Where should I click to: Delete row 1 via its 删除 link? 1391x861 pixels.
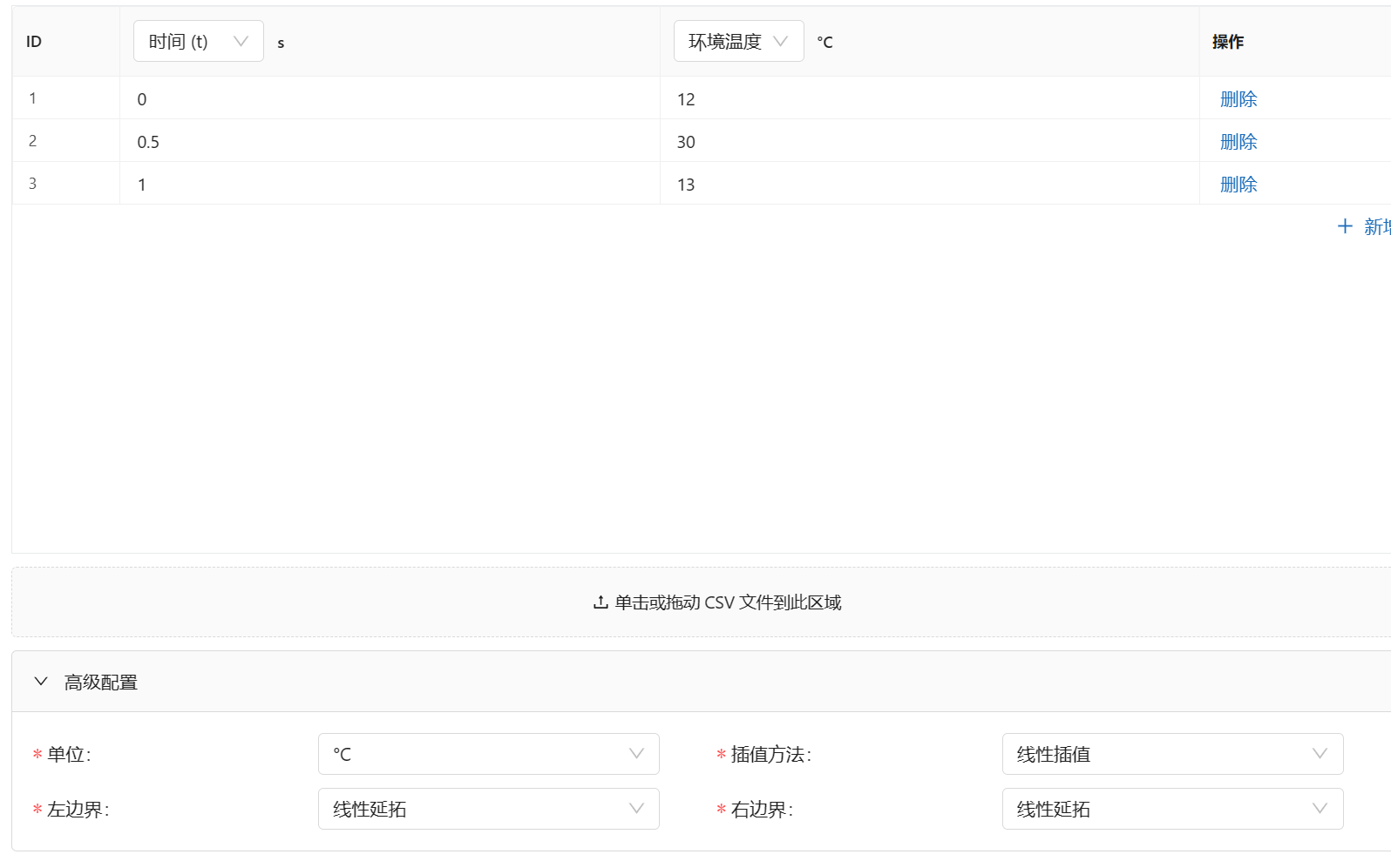coord(1238,99)
